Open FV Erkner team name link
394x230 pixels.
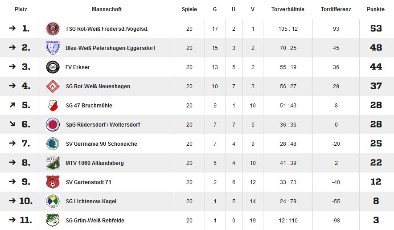click(78, 67)
